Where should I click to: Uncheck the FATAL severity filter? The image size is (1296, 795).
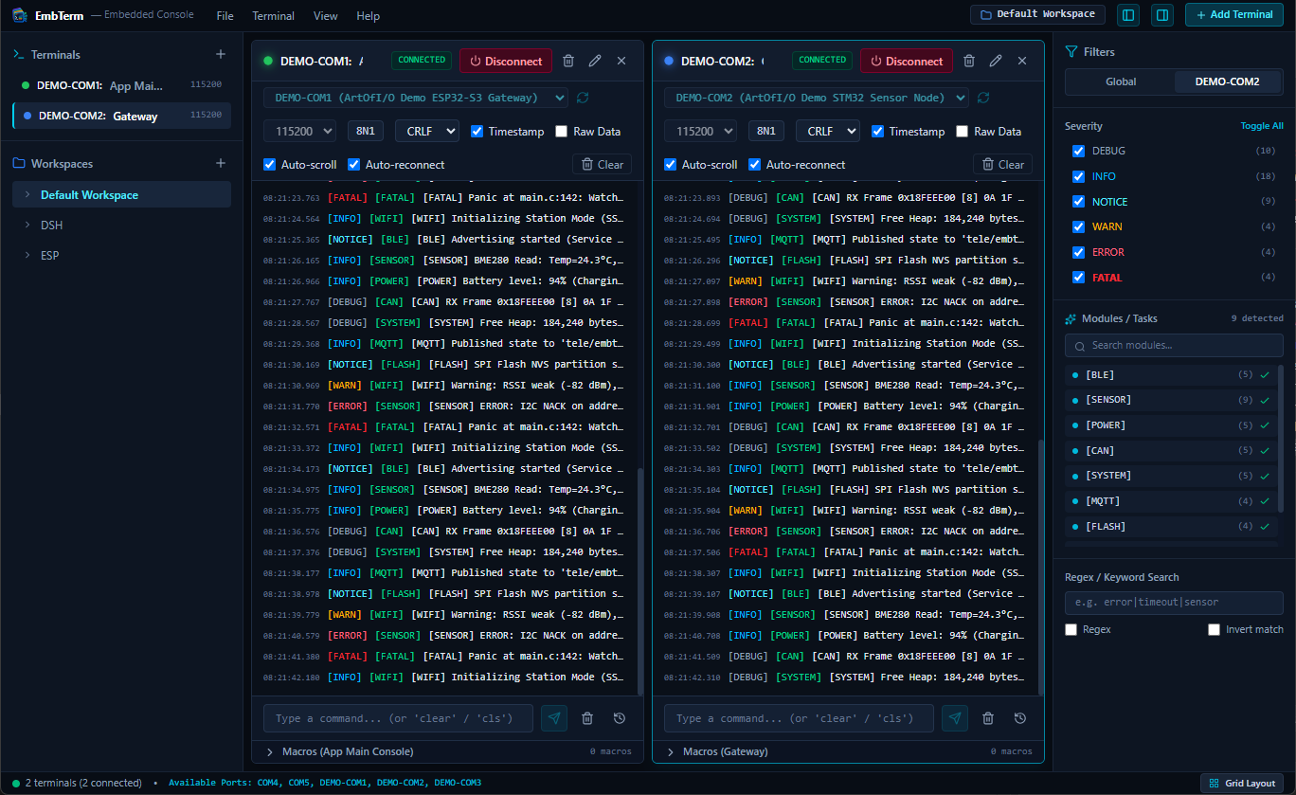tap(1078, 278)
